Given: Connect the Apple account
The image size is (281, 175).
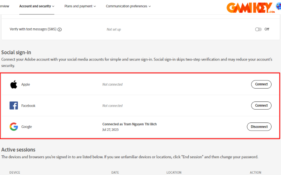Looking at the screenshot, I should point(261,84).
